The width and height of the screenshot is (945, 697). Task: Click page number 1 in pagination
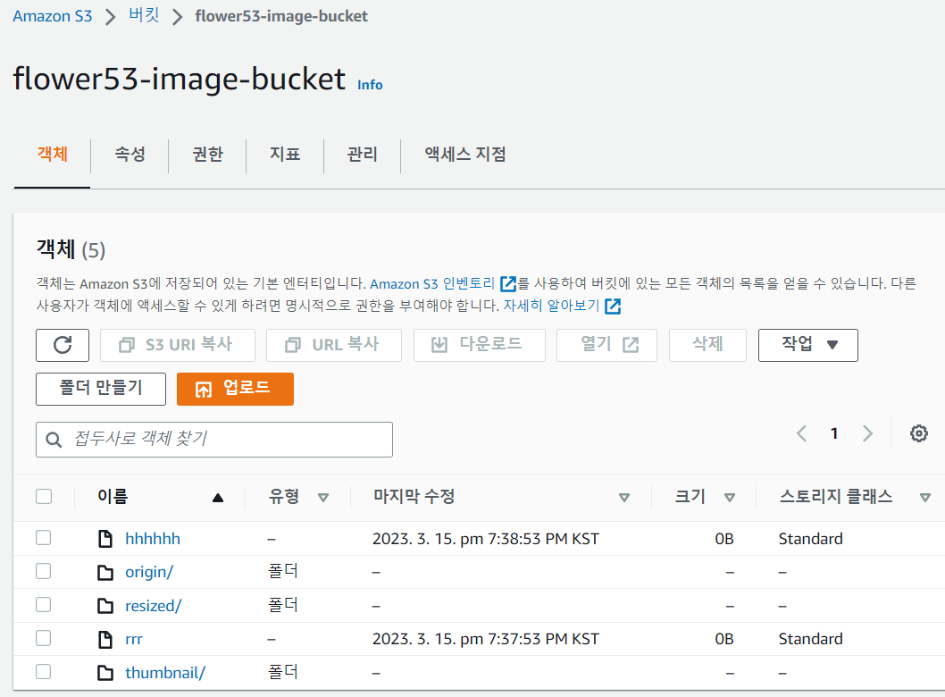(834, 433)
